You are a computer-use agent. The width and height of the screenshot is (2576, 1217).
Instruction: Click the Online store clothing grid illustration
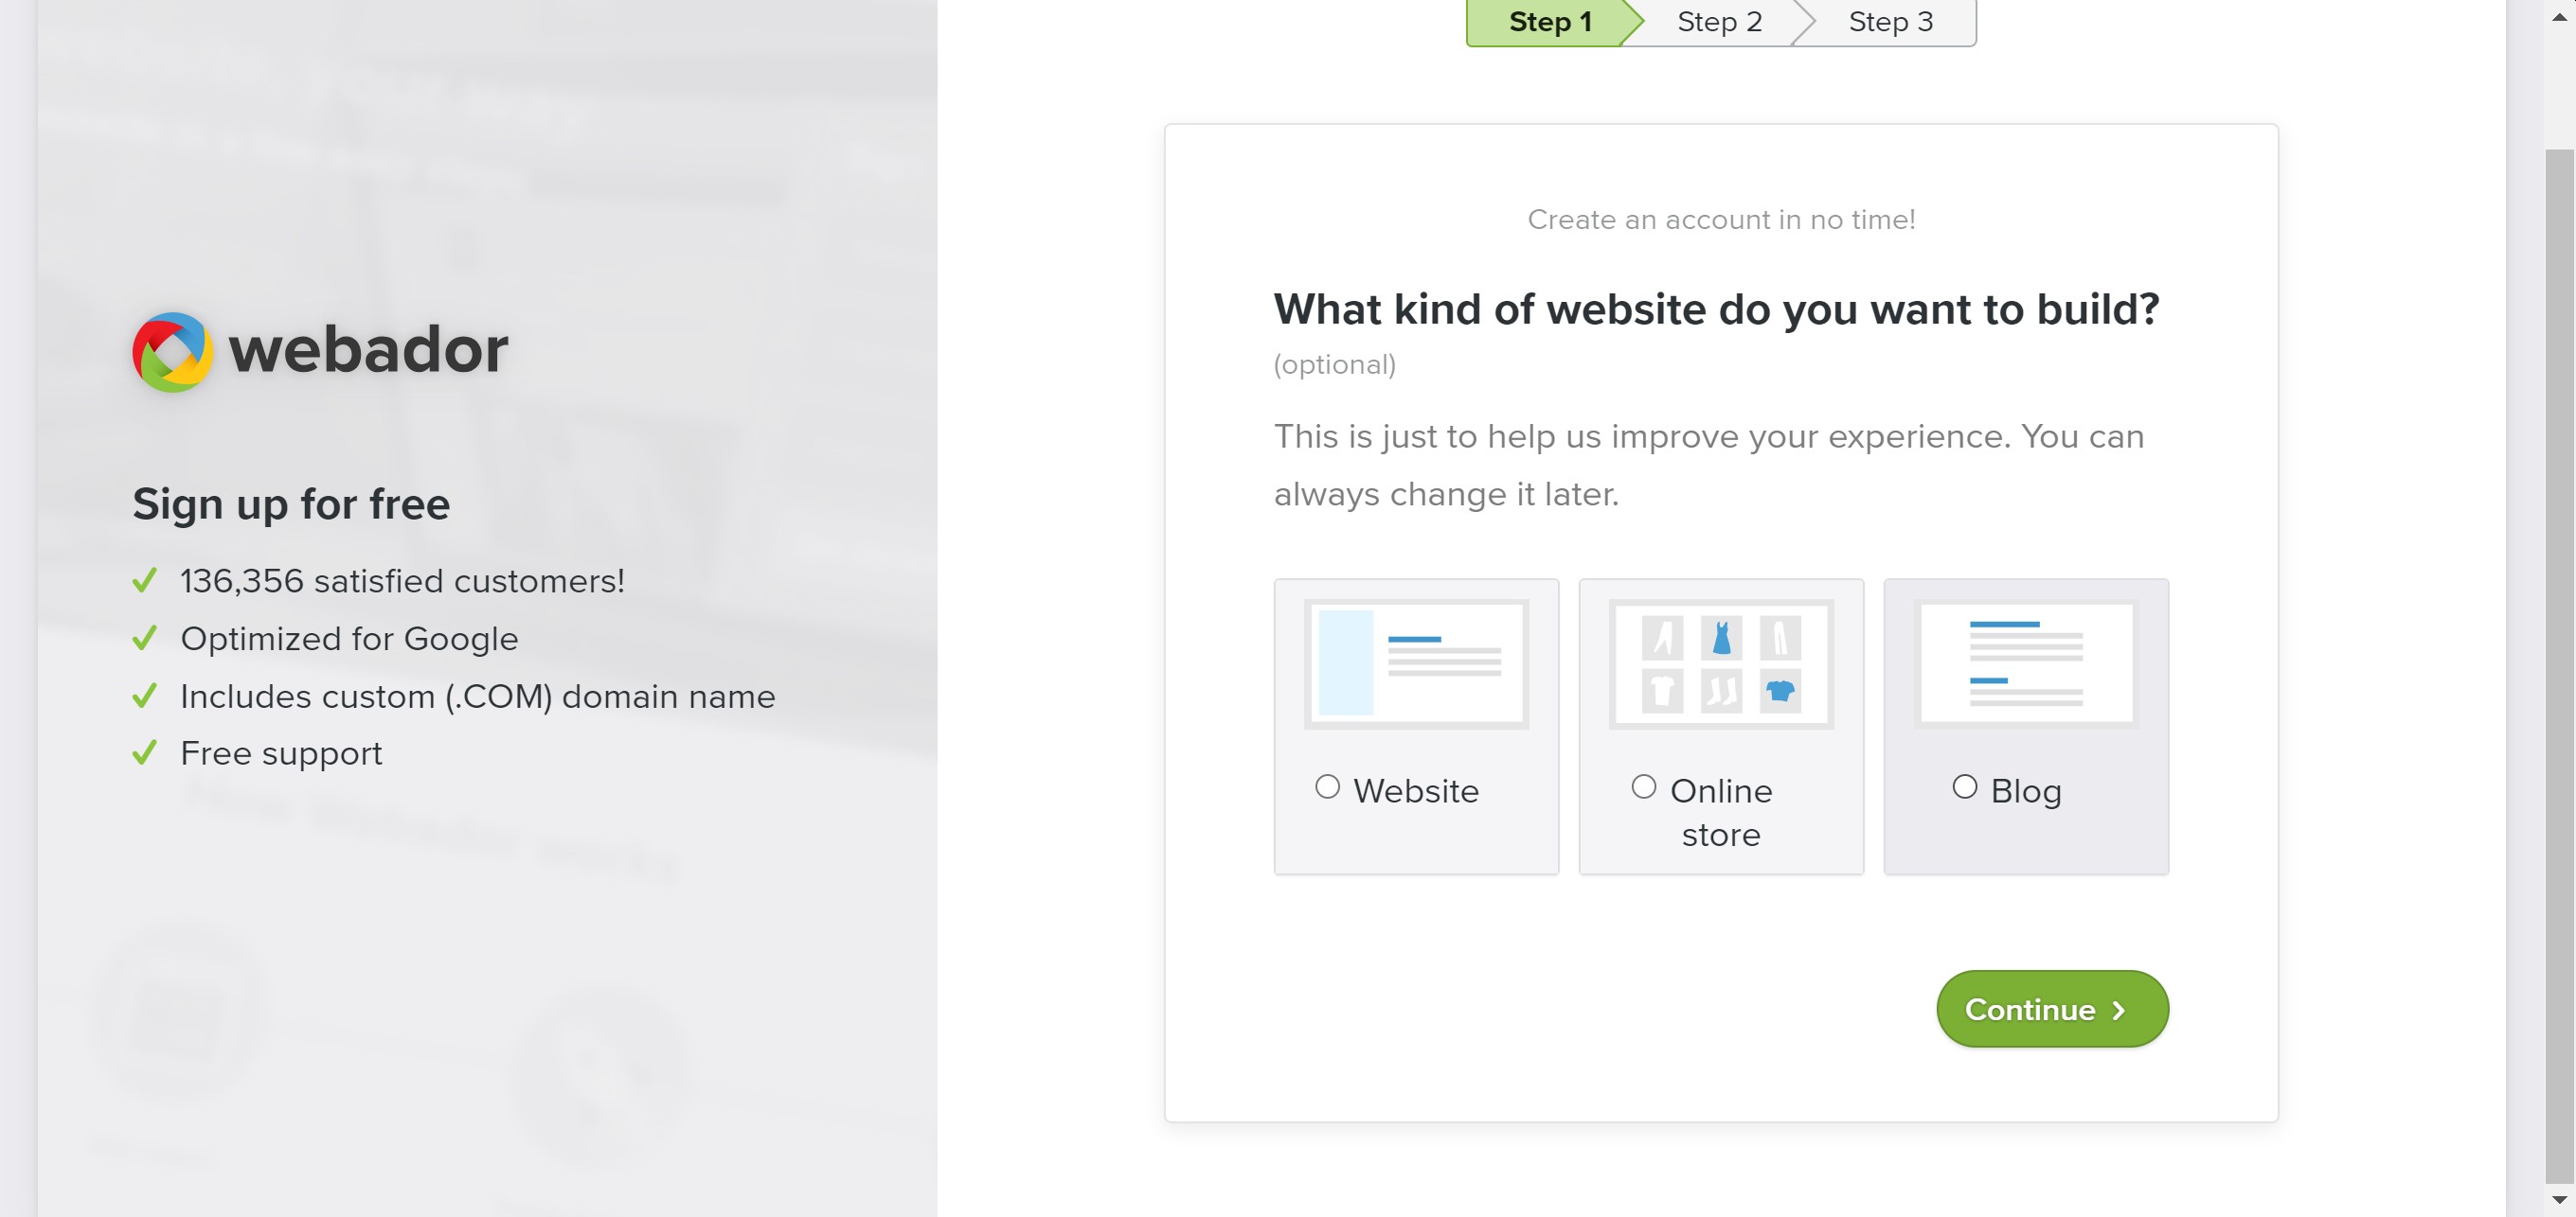click(1720, 663)
